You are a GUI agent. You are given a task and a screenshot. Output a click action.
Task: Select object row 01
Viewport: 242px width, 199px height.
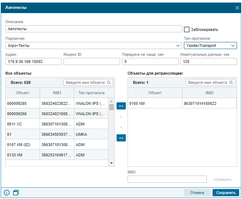click(57, 134)
